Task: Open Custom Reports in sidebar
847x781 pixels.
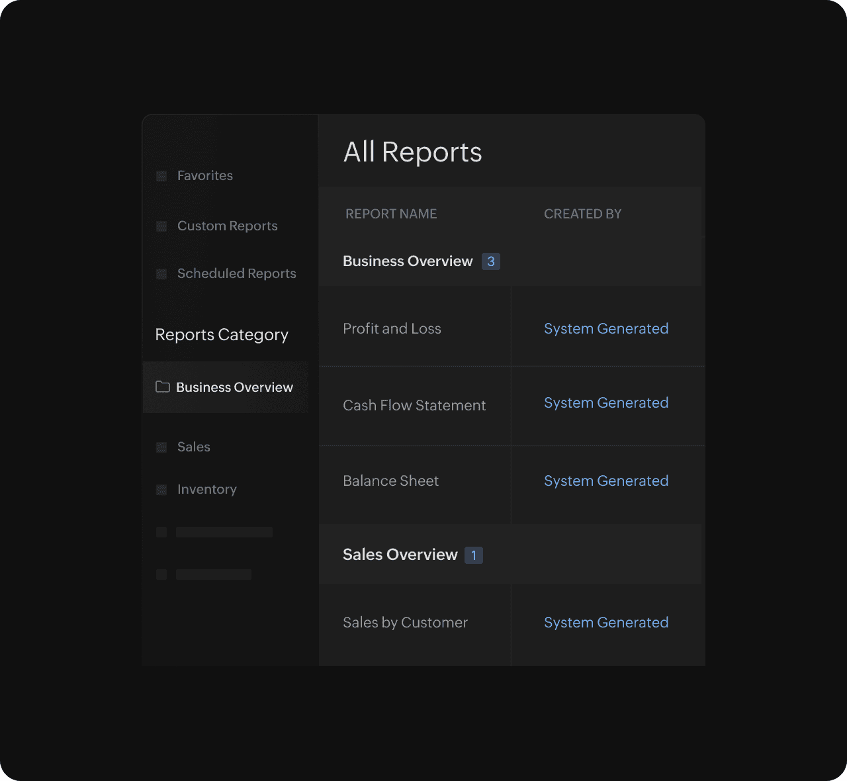Action: (227, 226)
